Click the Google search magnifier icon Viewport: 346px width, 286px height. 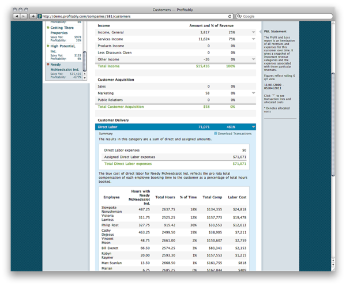[x=239, y=16]
